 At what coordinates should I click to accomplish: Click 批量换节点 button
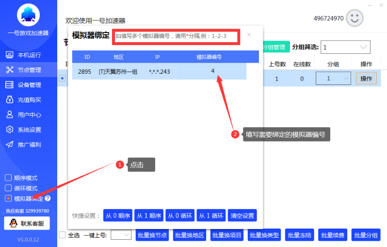152,235
